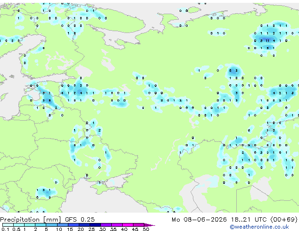This screenshot has height=231, width=299.
Task: Select the 40 mm magenta legend swatch
Action: tap(128, 225)
